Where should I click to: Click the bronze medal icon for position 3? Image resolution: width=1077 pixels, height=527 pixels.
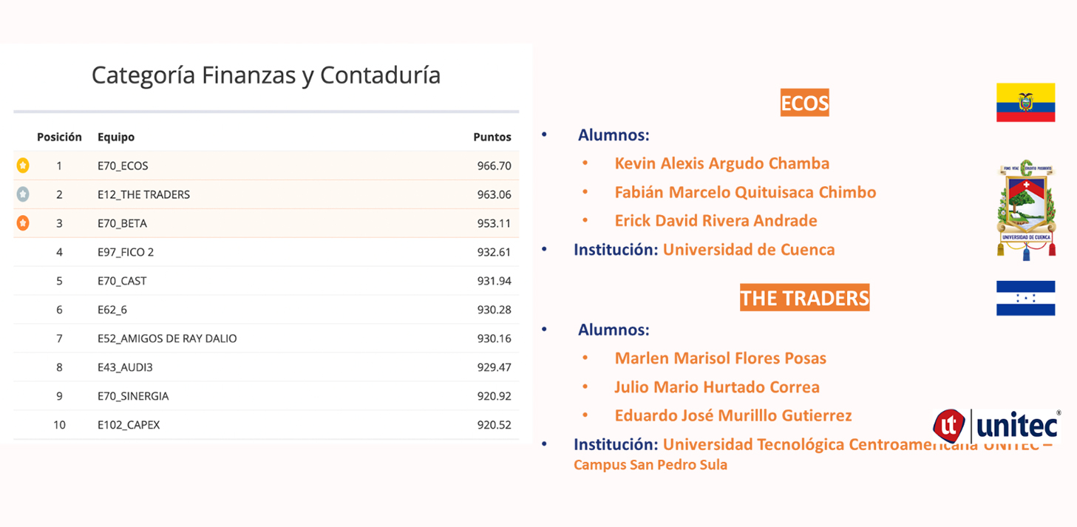(x=23, y=223)
